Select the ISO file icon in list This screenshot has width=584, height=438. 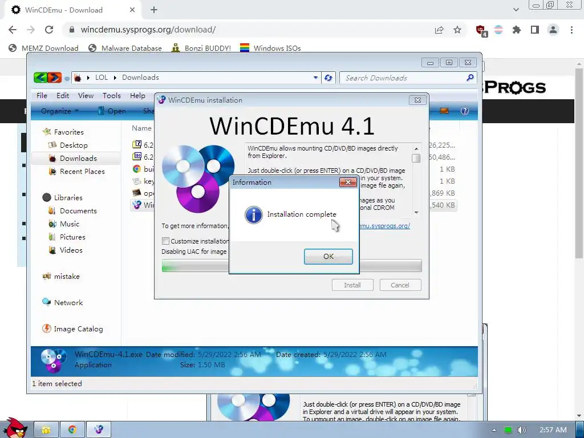click(137, 156)
